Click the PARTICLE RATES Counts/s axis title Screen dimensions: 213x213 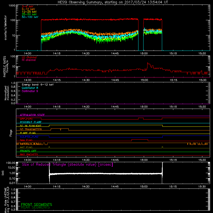coord(6,67)
